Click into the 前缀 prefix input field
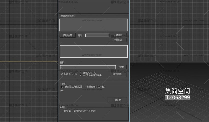This screenshot has width=209, height=122. [x=97, y=35]
